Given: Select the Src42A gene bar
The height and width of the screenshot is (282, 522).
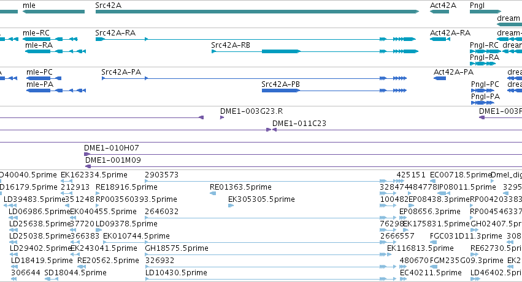Looking at the screenshot, I should tap(257, 12).
